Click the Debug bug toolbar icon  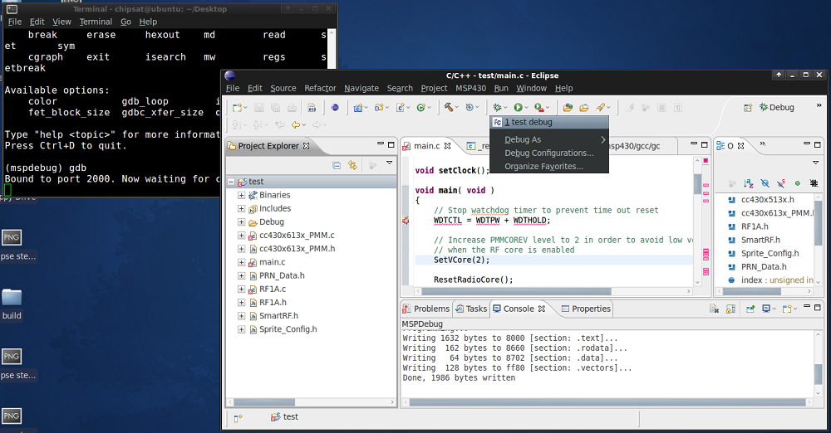497,108
